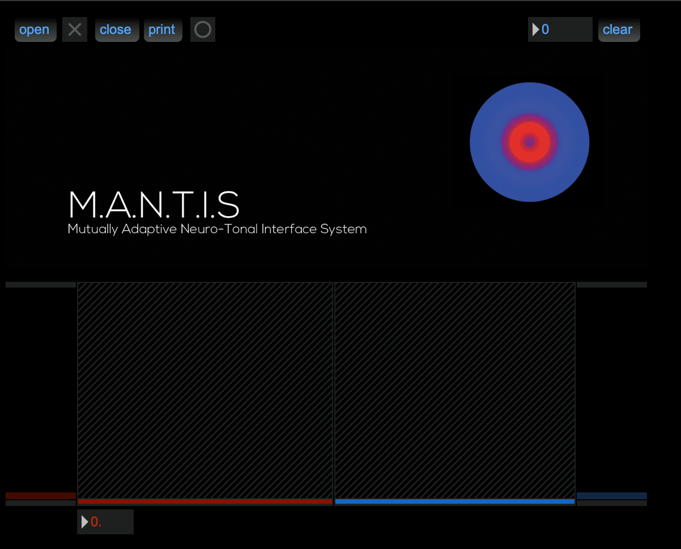Viewport: 681px width, 549px height.
Task: Select the number box beside clear
Action: 560,29
